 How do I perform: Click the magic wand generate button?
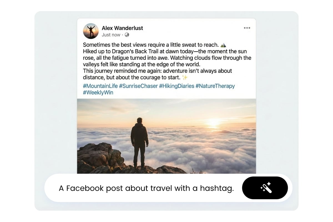pyautogui.click(x=265, y=188)
